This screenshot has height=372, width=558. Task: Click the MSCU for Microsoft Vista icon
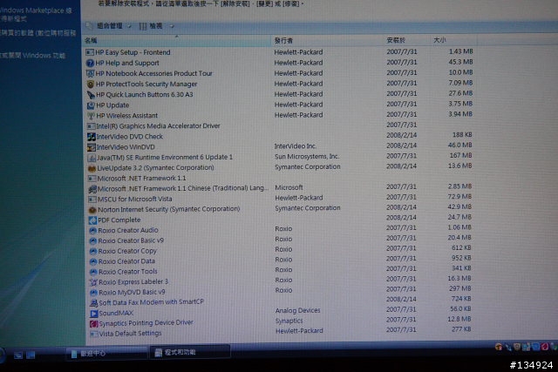tap(92, 200)
